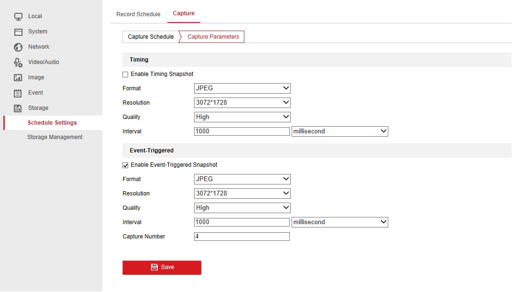The image size is (513, 292).
Task: Click the Event calendar icon
Action: coord(18,93)
